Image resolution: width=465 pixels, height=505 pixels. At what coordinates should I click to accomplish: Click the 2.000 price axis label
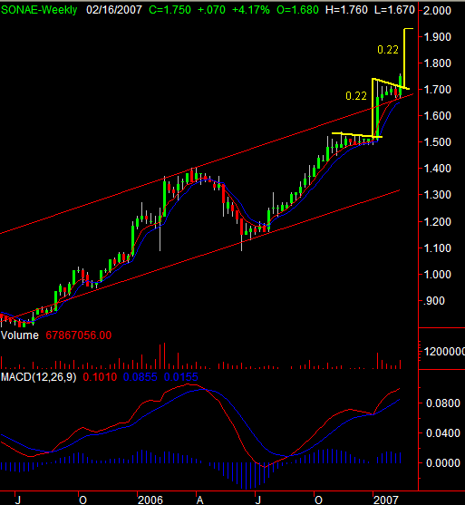point(437,11)
